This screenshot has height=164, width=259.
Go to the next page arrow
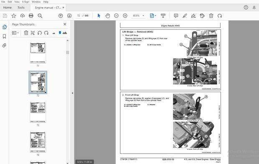coord(69,16)
